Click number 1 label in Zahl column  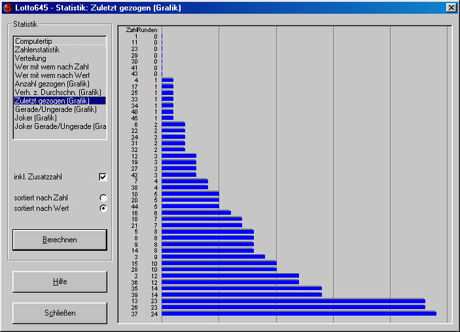click(x=136, y=37)
